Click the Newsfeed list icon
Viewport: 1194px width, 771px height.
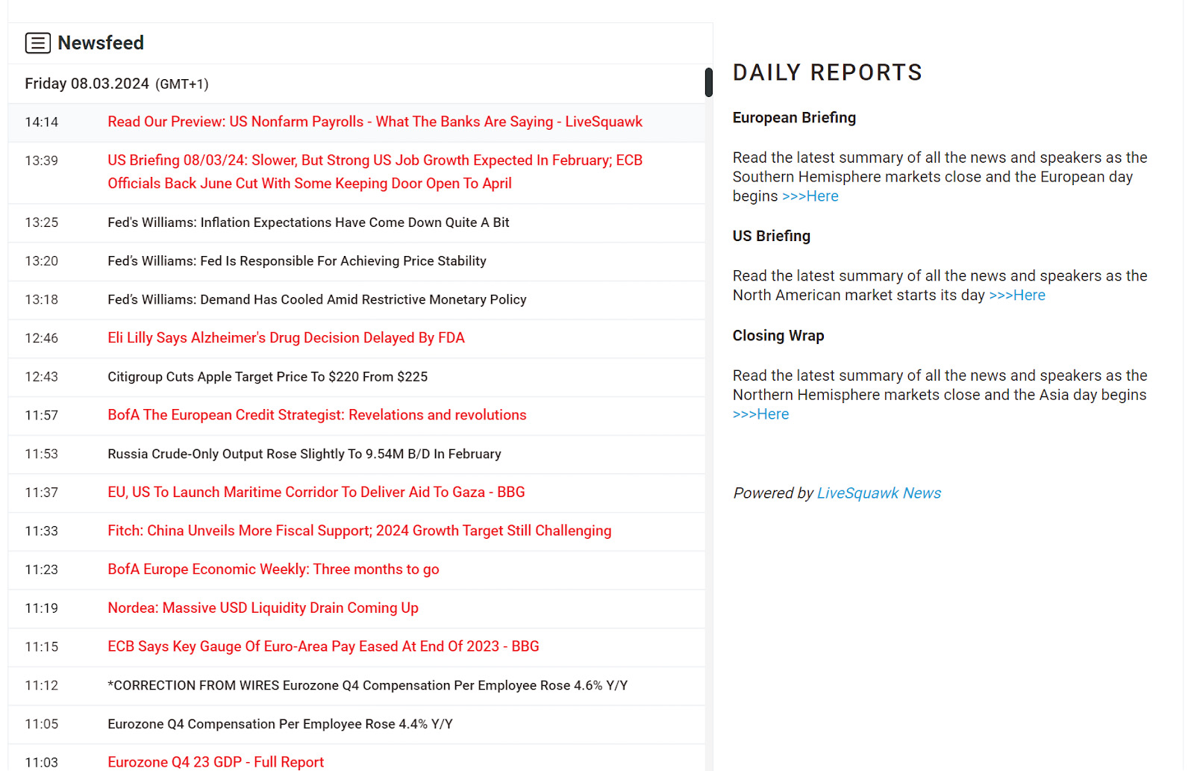coord(37,43)
